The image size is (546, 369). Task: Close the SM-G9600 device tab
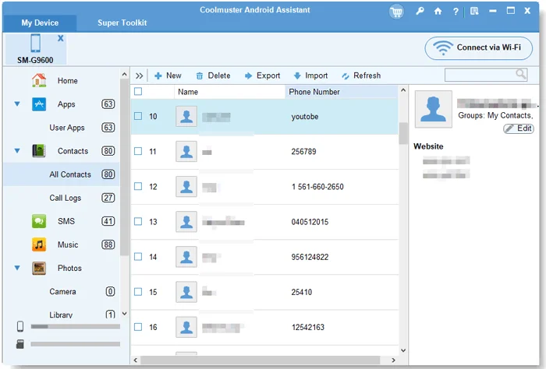pyautogui.click(x=61, y=38)
